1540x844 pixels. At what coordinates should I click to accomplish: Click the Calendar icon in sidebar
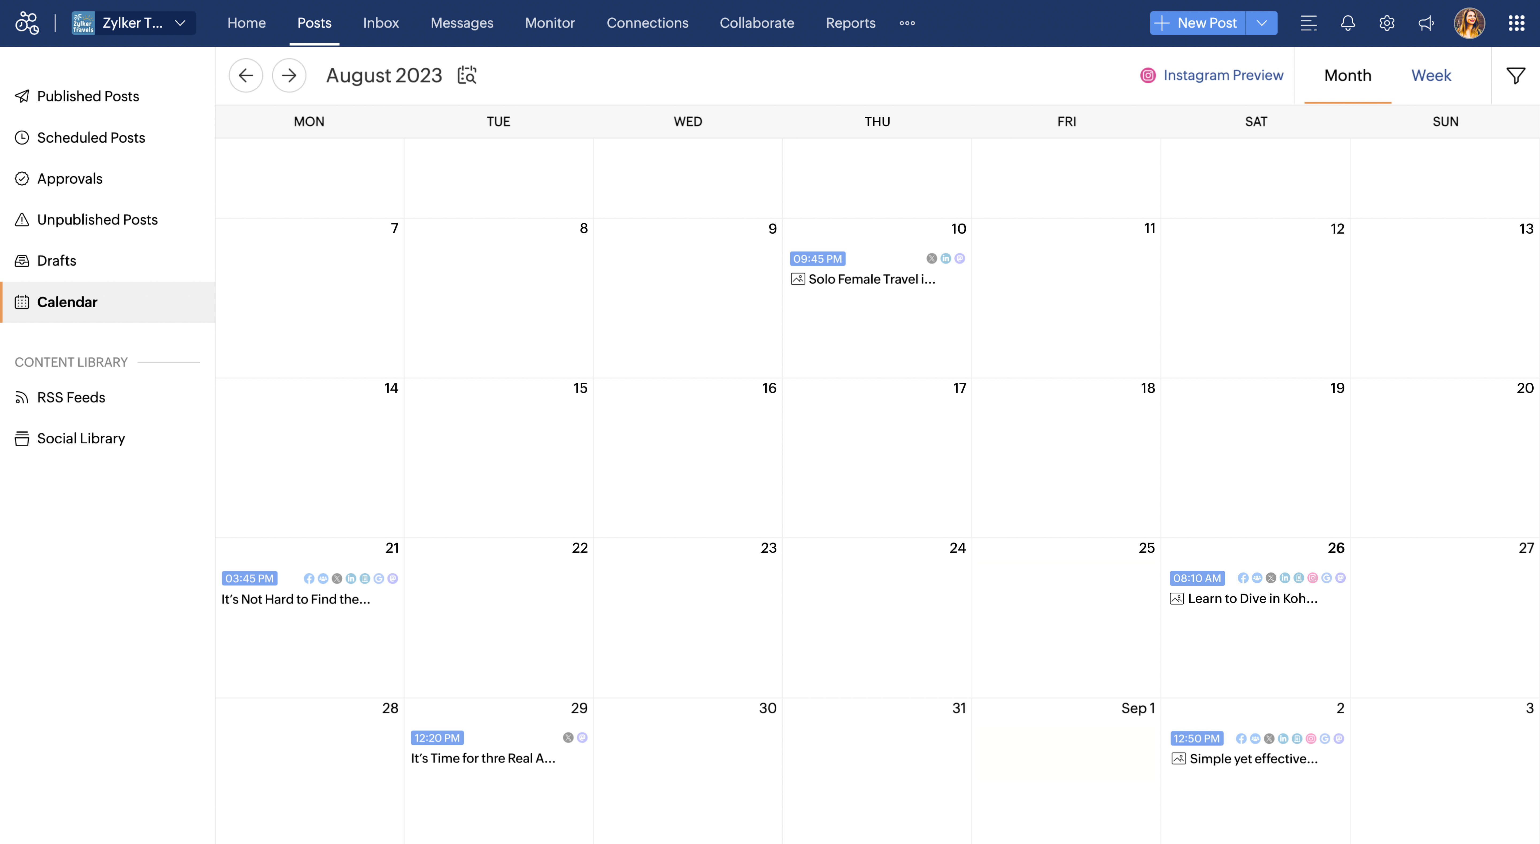[21, 301]
